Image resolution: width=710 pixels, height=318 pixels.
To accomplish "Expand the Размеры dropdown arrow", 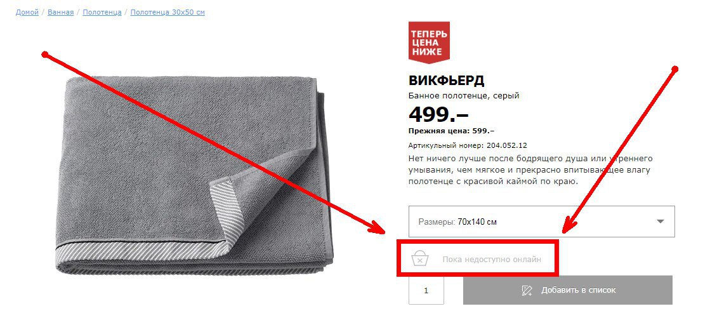I will point(660,222).
